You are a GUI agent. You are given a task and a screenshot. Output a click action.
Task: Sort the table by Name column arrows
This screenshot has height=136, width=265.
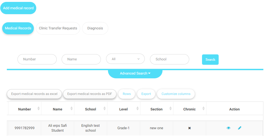tap(71, 109)
